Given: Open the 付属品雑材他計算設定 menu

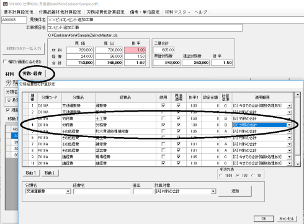Looking at the screenshot, I should [60, 12].
